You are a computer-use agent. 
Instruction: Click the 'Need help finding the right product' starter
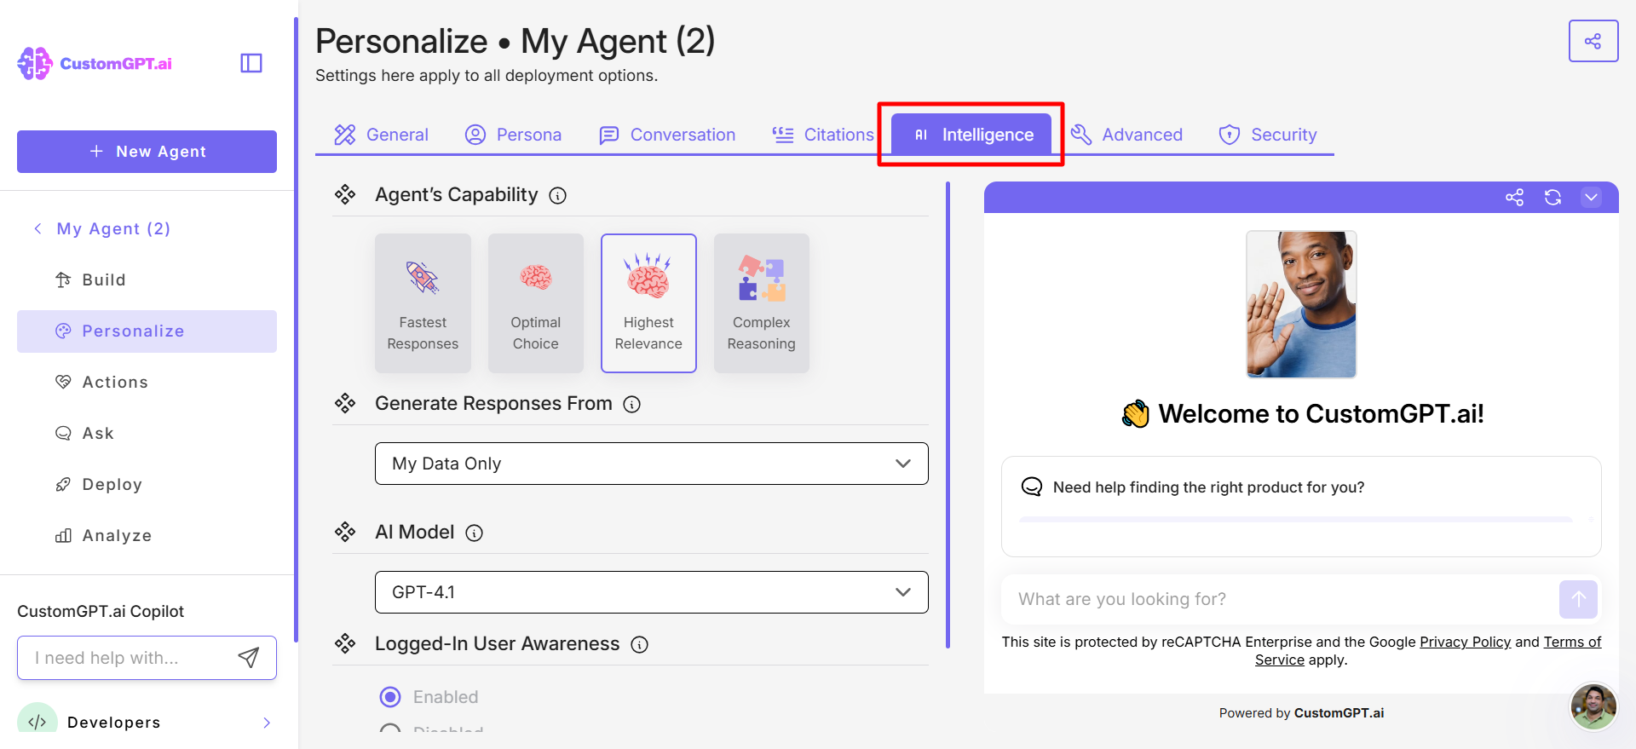coord(1301,506)
